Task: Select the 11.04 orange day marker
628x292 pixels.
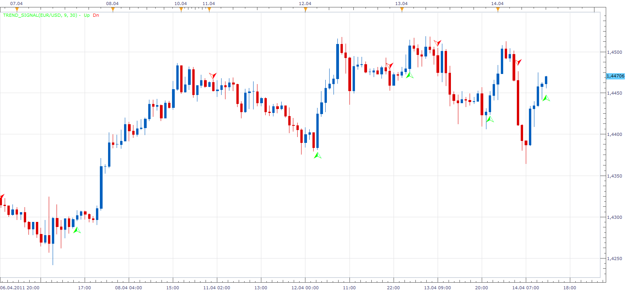Action: click(209, 10)
